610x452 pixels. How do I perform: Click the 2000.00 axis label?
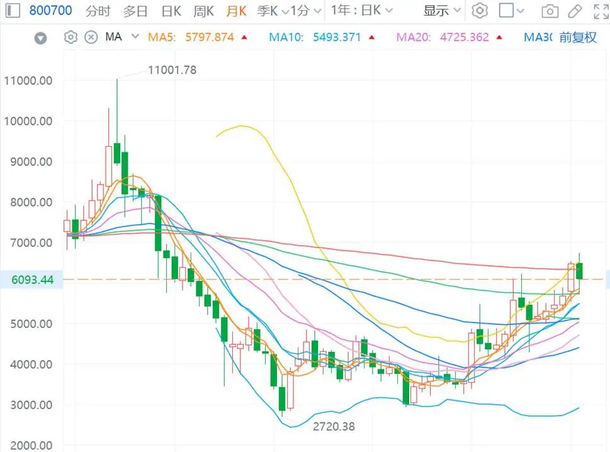[x=31, y=446]
